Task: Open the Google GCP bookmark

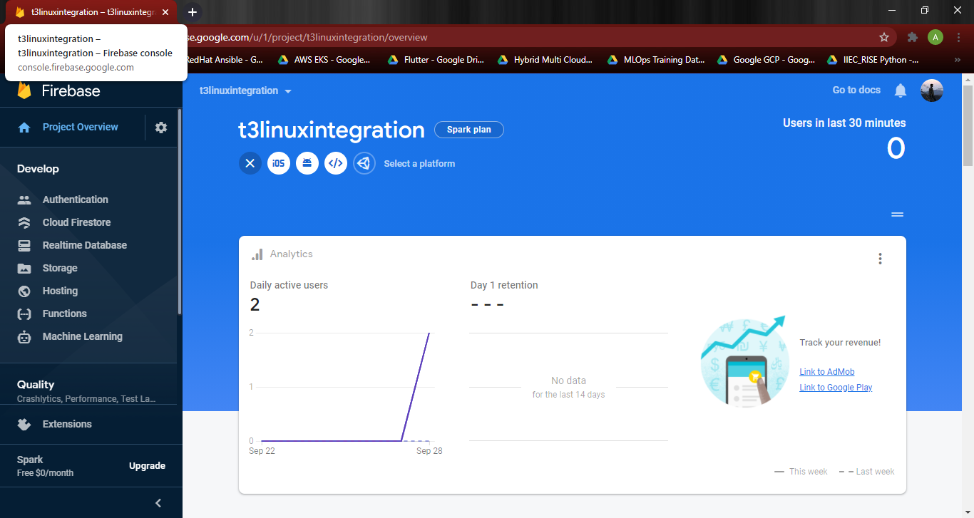Action: (766, 60)
